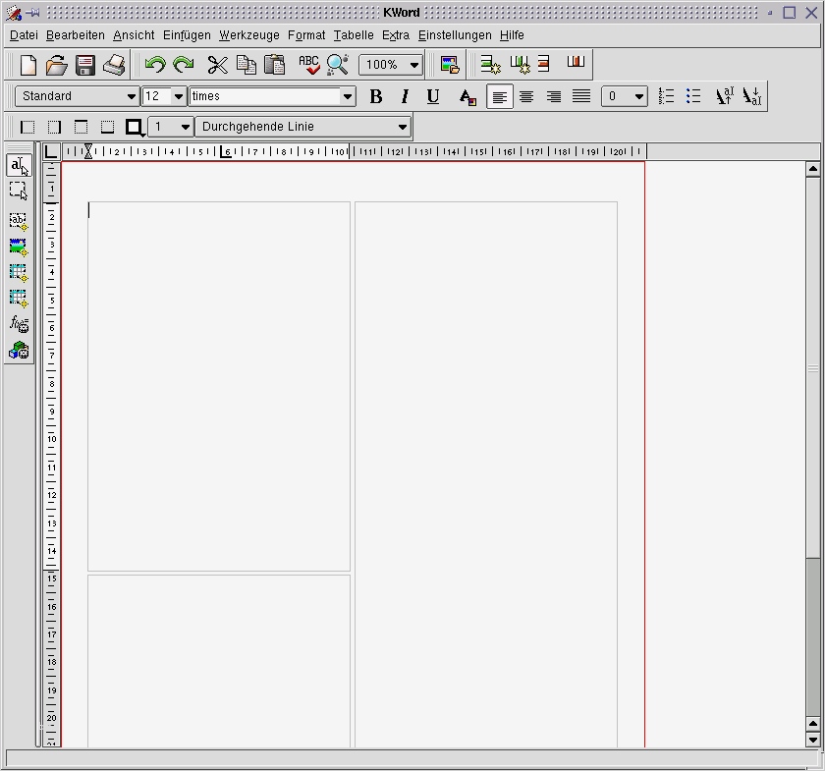Apply bulleted list formatting
Viewport: 825px width, 771px height.
pos(693,96)
